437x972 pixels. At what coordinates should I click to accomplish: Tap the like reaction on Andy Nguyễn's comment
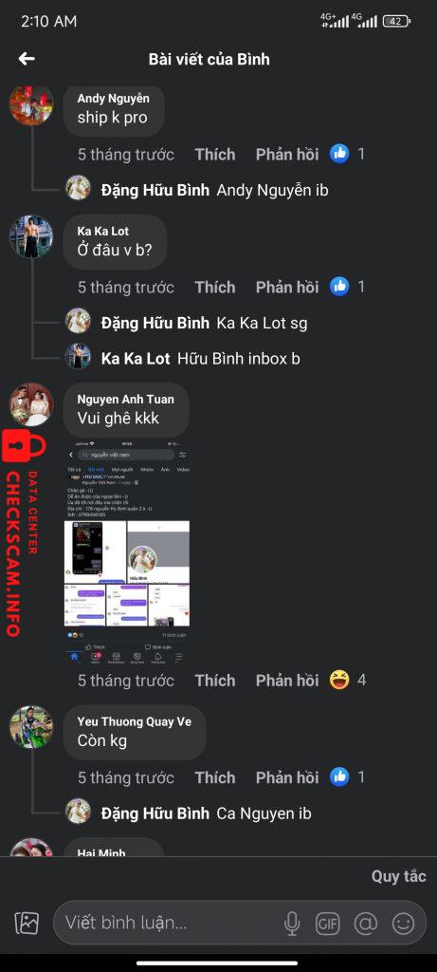pyautogui.click(x=339, y=154)
